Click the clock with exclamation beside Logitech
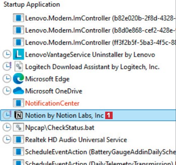This screenshot has width=176, height=165. tap(7, 66)
